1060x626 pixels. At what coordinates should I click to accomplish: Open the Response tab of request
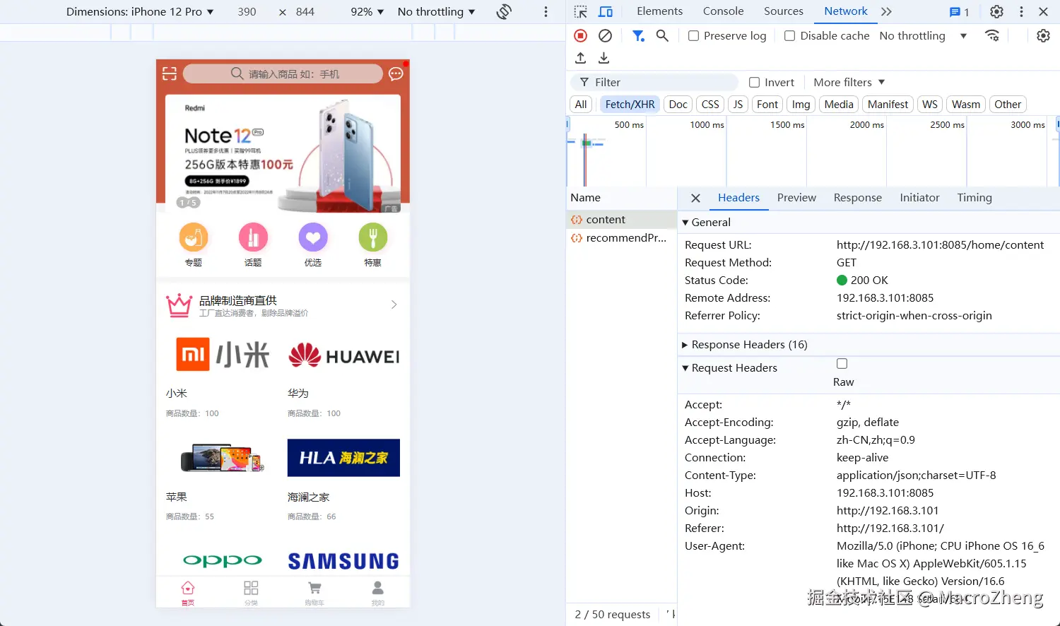857,198
